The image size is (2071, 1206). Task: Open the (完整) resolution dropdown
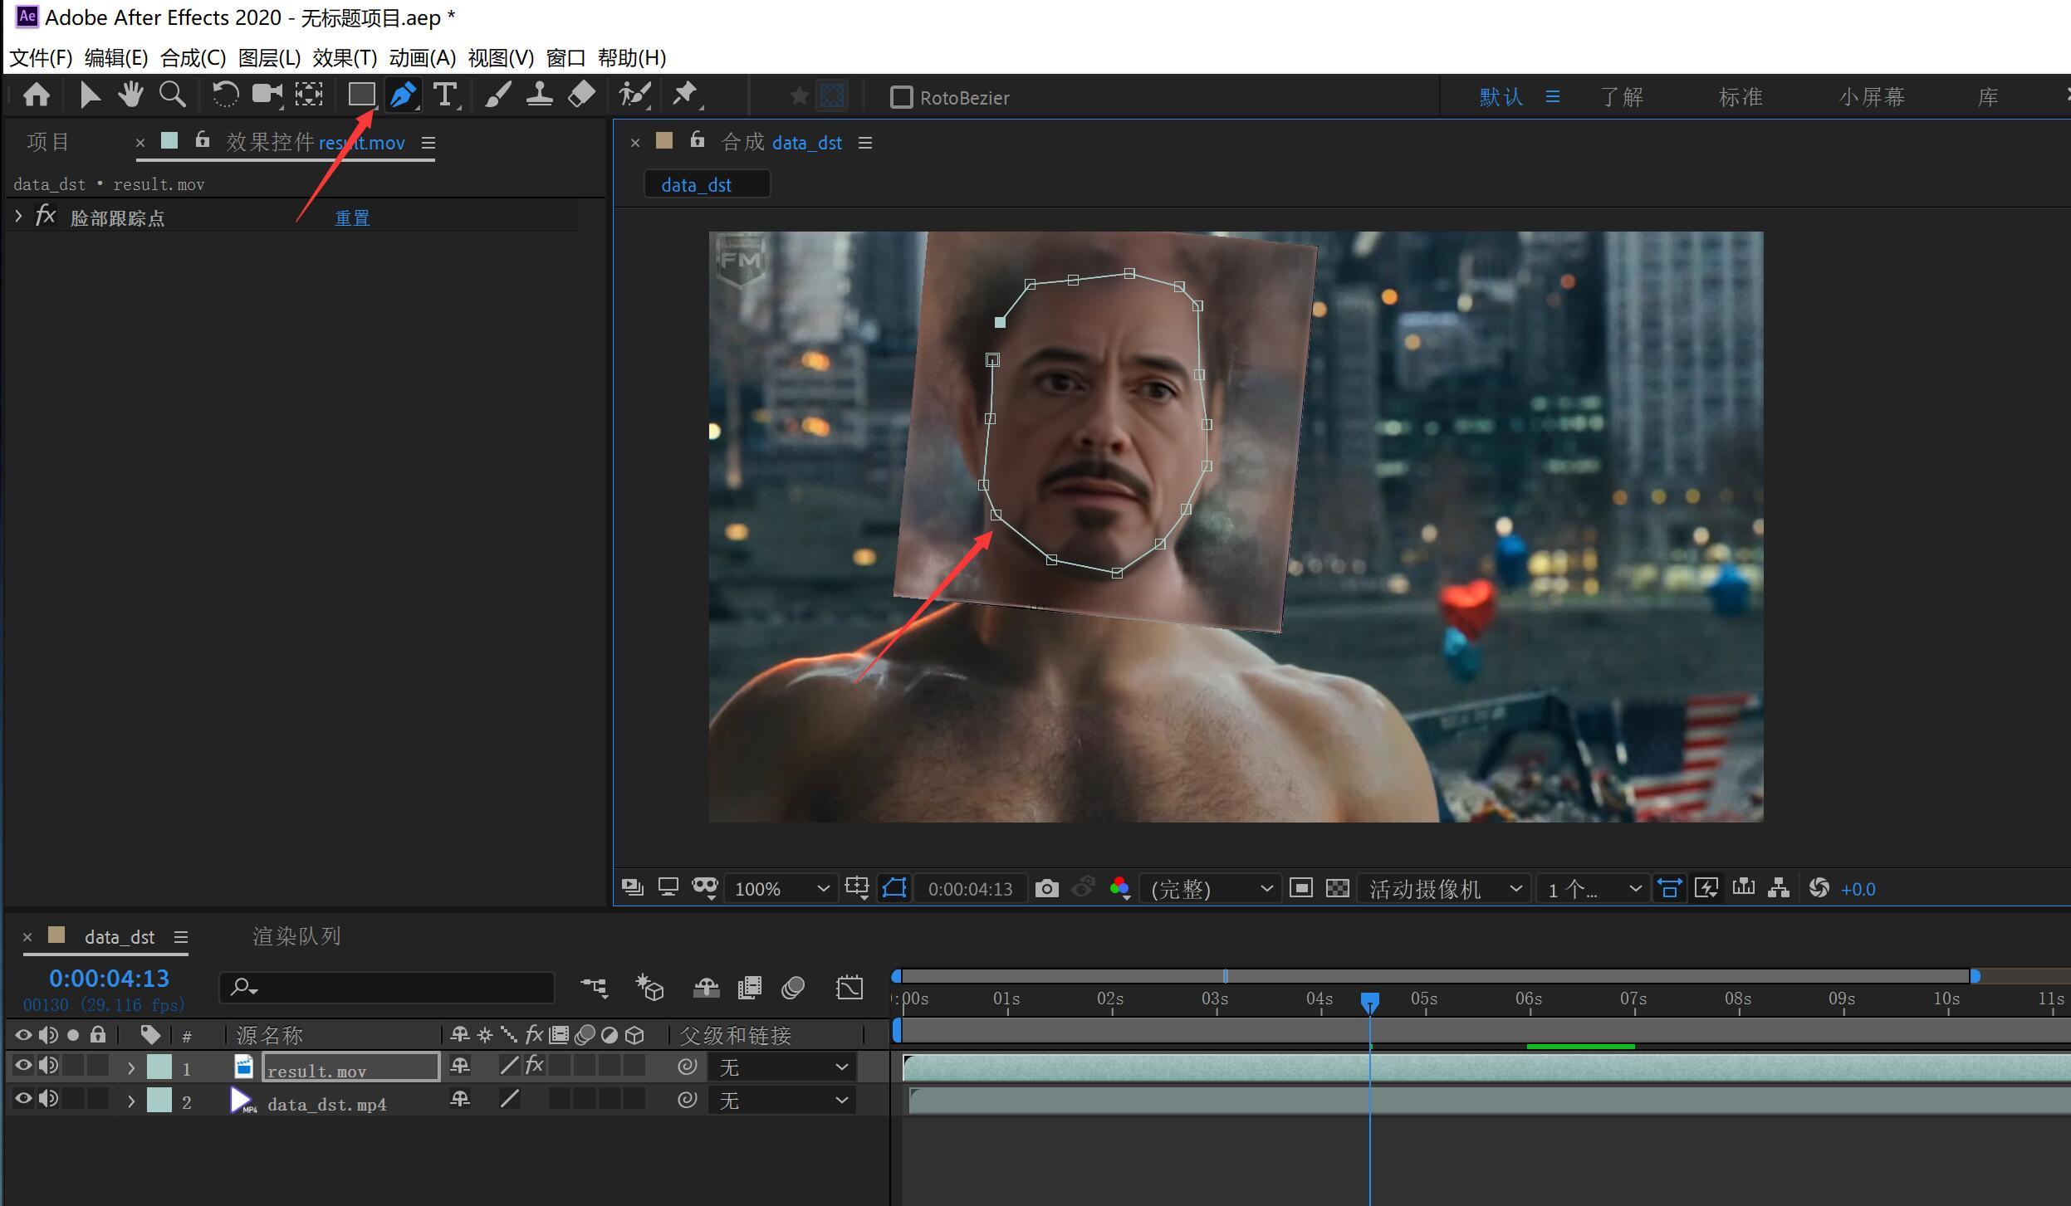coord(1211,889)
